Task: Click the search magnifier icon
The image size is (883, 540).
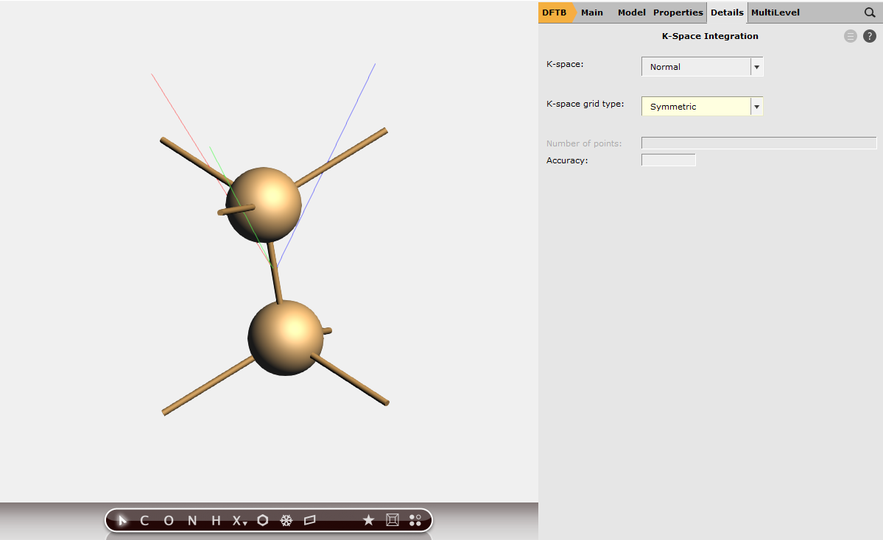Action: tap(870, 13)
